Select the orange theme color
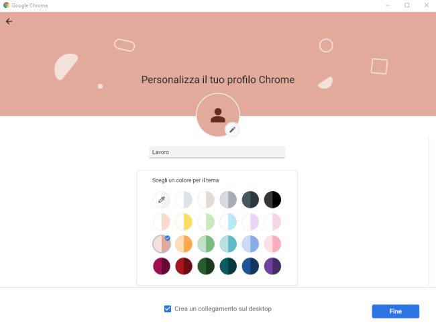This screenshot has height=334, width=436. [x=184, y=244]
